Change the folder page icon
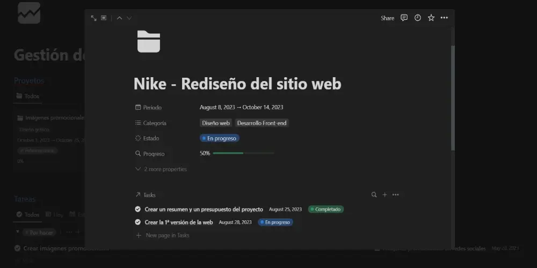Viewport: 537px width, 268px height. click(x=149, y=41)
